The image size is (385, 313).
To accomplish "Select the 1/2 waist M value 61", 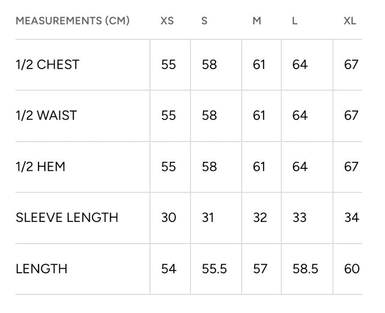I will tap(259, 115).
